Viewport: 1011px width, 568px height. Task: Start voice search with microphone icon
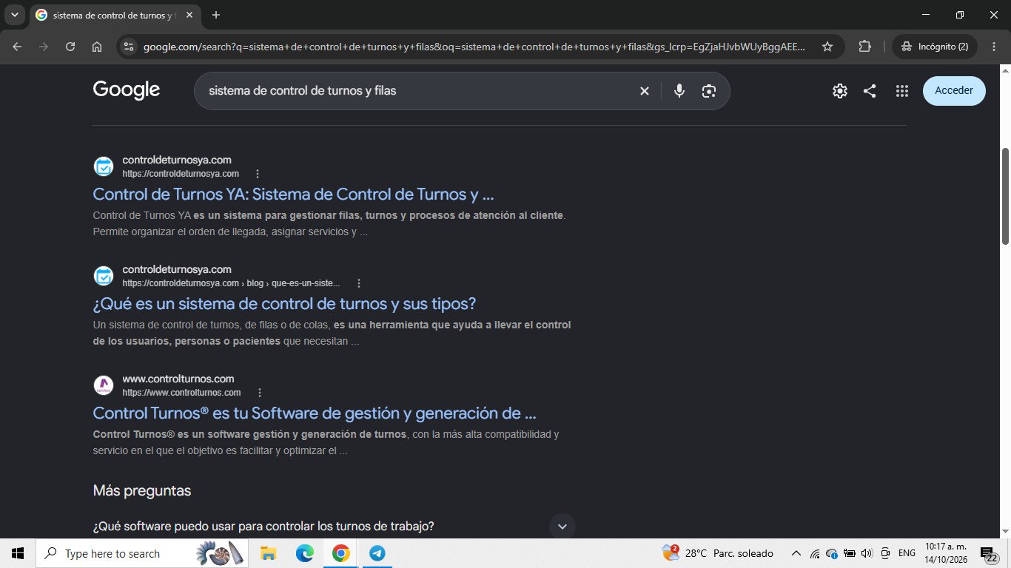(x=679, y=91)
